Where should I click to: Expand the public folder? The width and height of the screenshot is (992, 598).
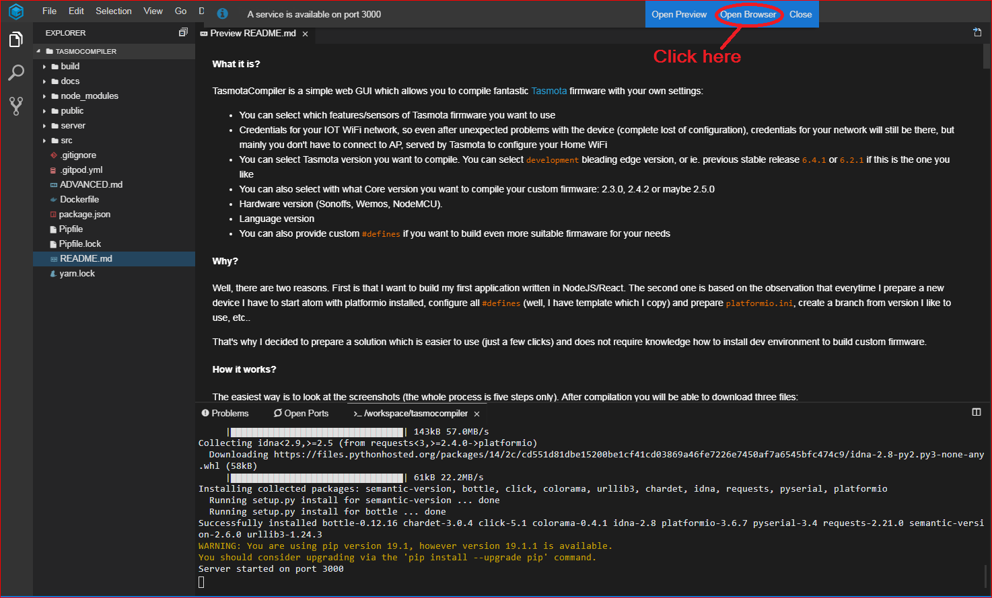[44, 111]
